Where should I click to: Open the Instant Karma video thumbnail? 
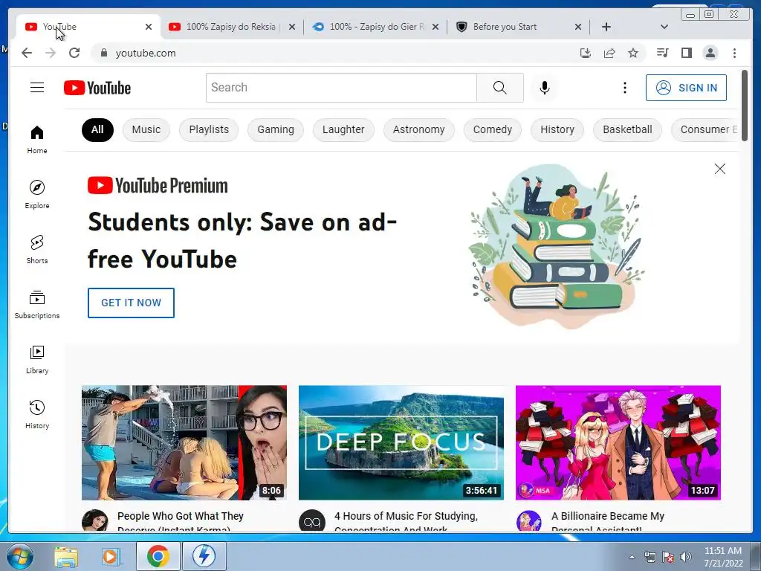tap(184, 442)
